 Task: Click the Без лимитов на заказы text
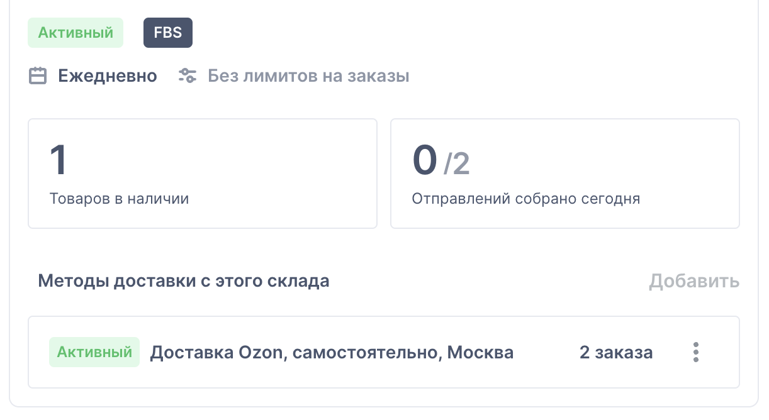pos(308,77)
